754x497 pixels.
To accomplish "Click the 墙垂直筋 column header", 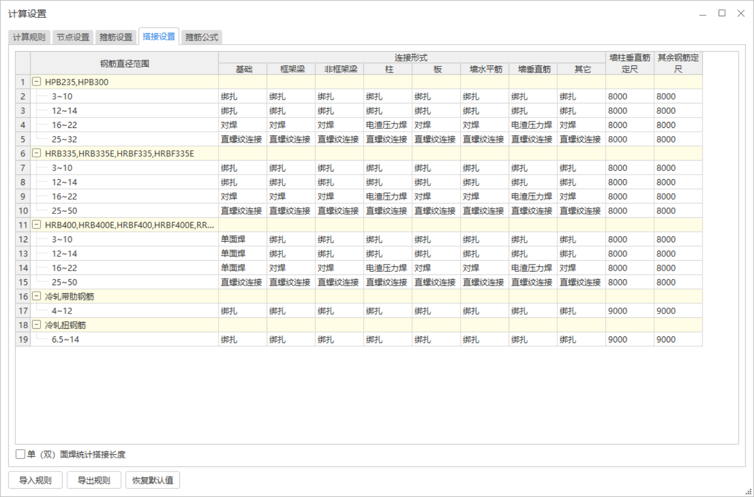I will click(533, 69).
